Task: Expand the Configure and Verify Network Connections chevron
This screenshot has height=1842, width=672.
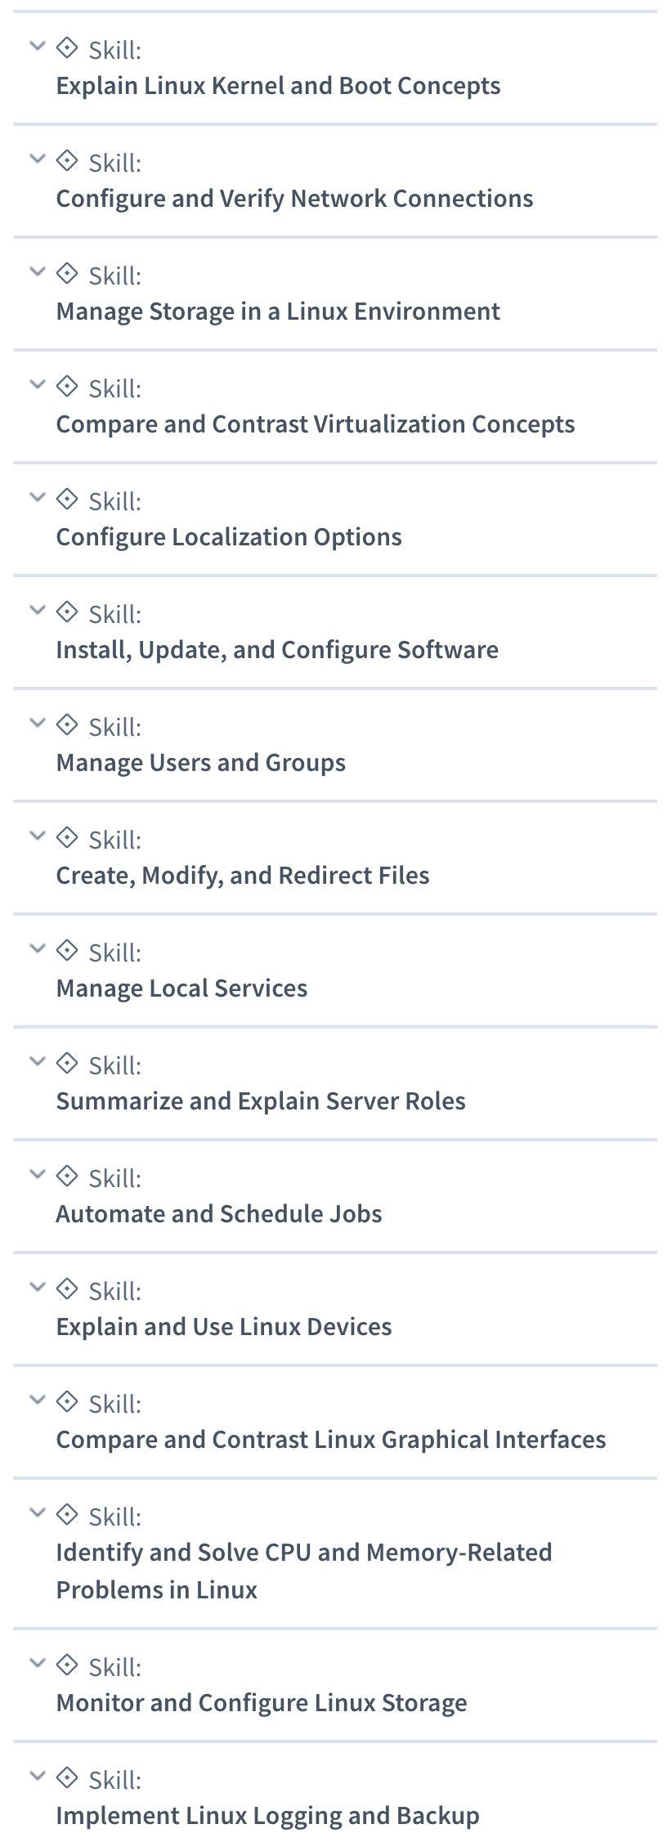Action: [x=37, y=159]
